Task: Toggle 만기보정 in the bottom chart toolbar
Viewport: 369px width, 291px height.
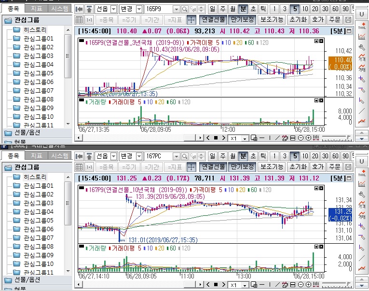Action: click(x=241, y=166)
